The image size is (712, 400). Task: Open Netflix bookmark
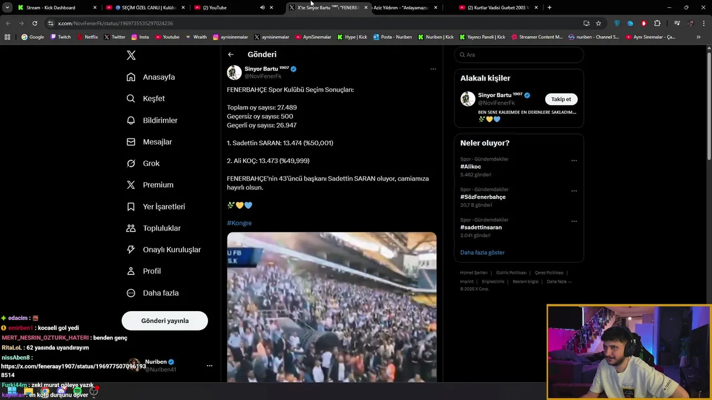[x=87, y=37]
